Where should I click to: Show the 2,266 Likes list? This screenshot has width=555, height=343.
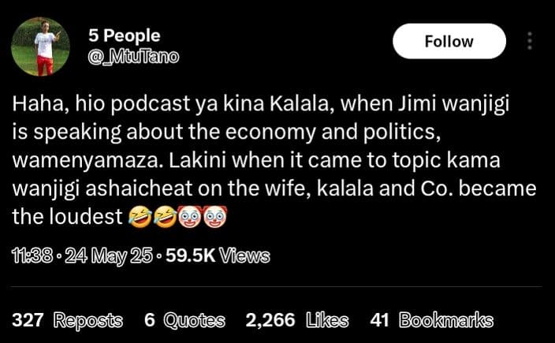pos(297,320)
